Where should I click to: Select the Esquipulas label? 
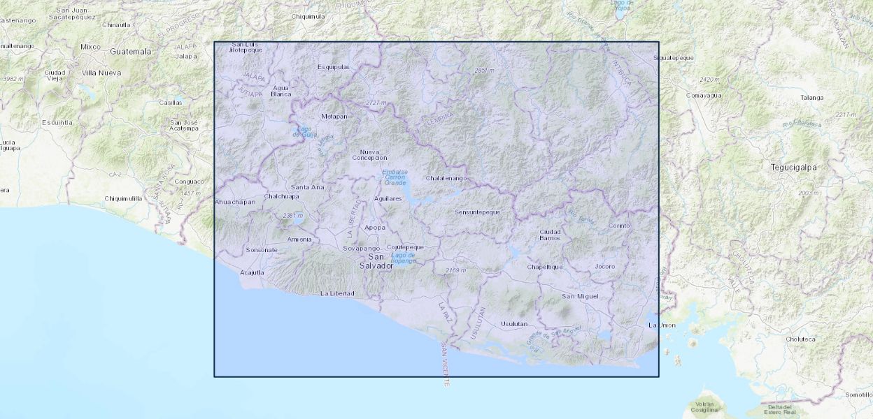pyautogui.click(x=333, y=67)
